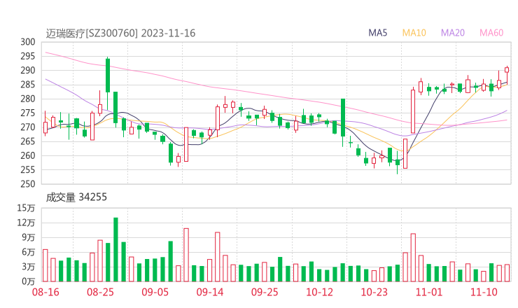Screen dimensions: 518x308
Task: Click the 290 price axis label
Action: (x=28, y=71)
